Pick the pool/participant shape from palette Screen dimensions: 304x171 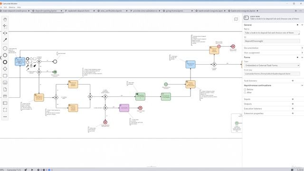click(x=5, y=103)
